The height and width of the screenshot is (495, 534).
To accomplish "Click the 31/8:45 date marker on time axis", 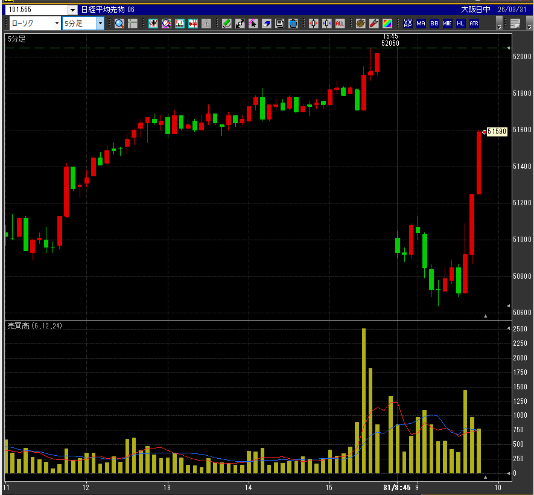I will [x=397, y=488].
